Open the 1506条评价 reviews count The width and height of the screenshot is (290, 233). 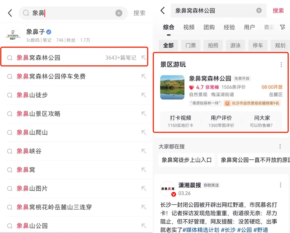(x=234, y=87)
